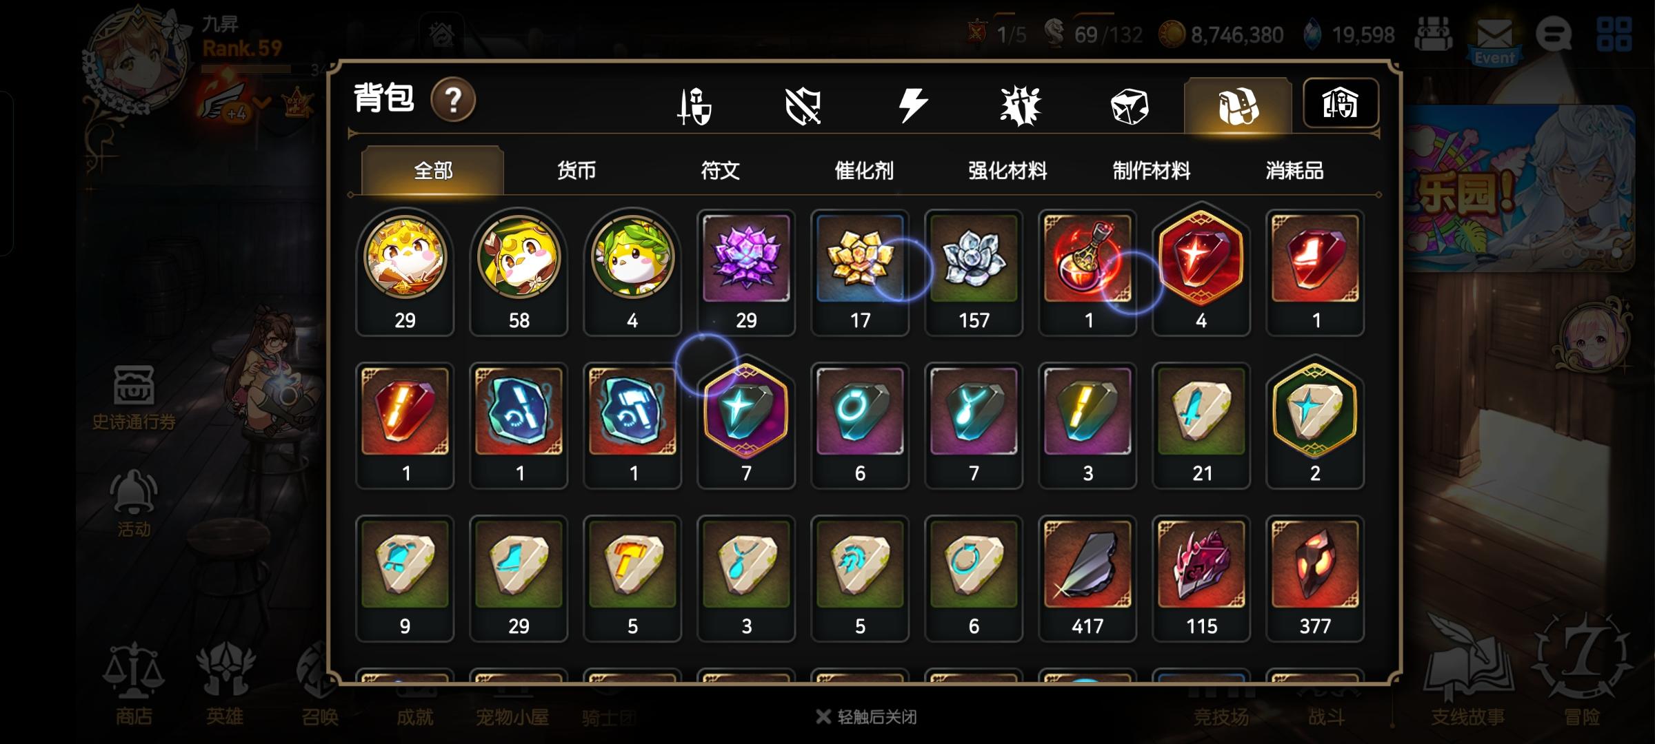This screenshot has height=744, width=1655.
Task: Select the red potion flask item
Action: 1087,273
